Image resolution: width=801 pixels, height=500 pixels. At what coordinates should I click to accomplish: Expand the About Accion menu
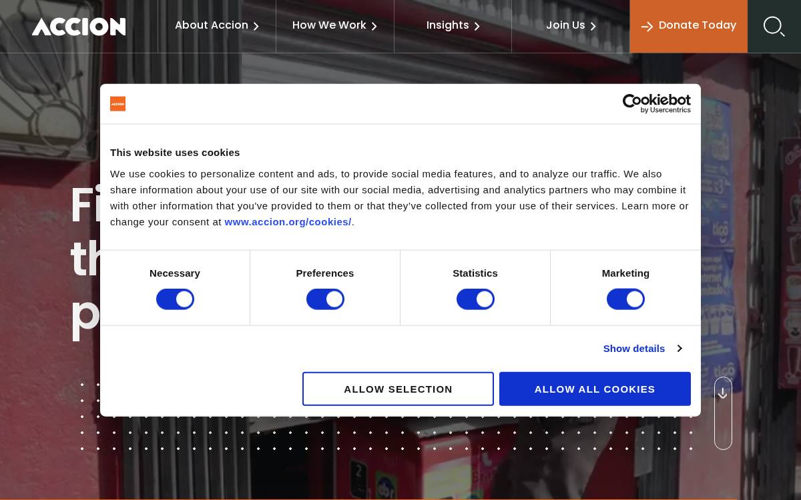217,26
